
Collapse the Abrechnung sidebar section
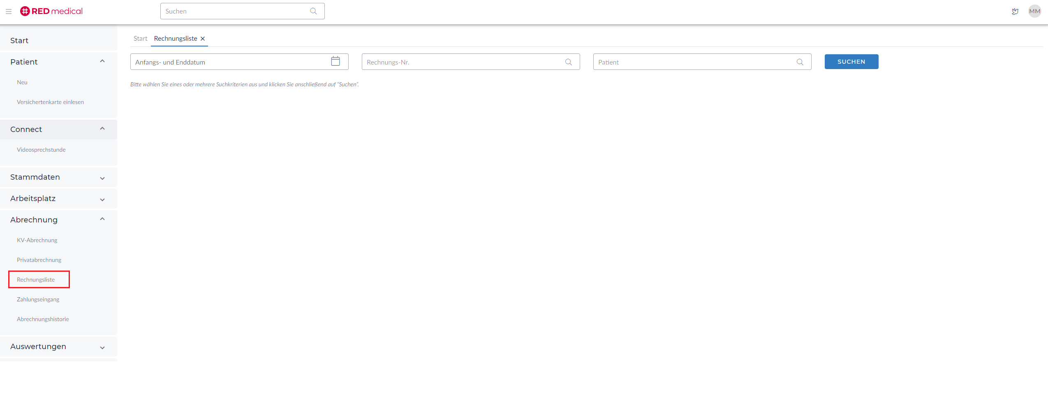(x=102, y=220)
